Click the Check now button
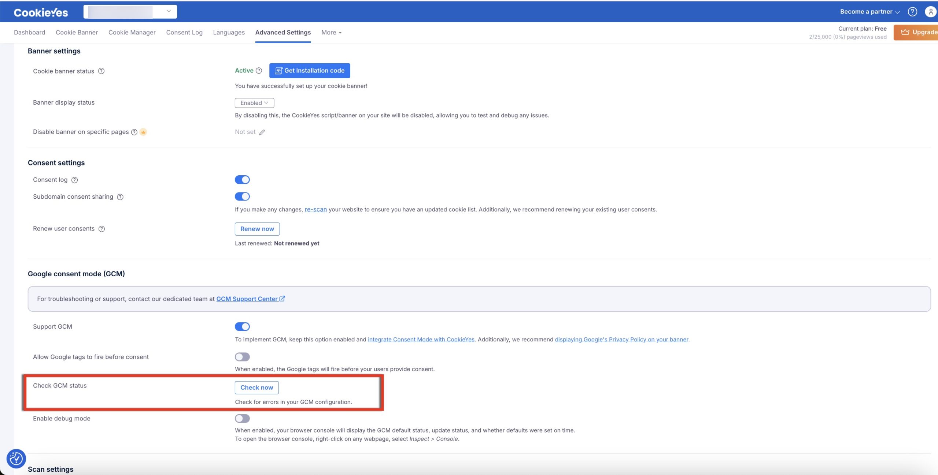Screen dimensions: 938x475 point(256,388)
